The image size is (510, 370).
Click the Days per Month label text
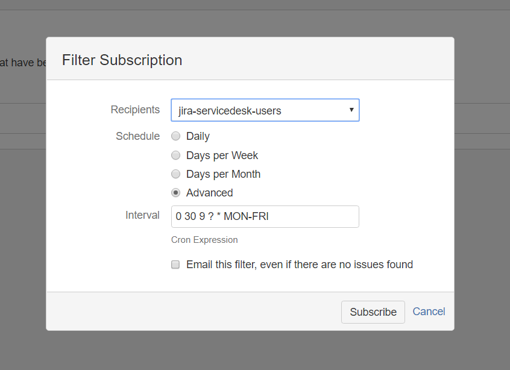(x=223, y=174)
